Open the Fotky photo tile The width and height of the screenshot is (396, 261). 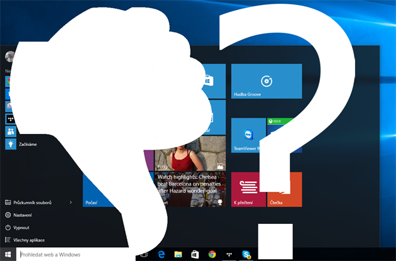pyautogui.click(x=190, y=153)
